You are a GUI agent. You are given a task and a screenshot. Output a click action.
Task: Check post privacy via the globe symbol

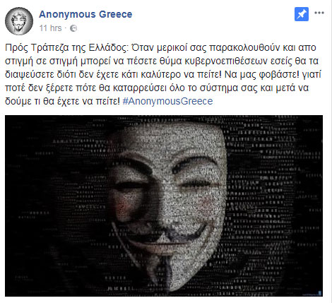tap(73, 28)
